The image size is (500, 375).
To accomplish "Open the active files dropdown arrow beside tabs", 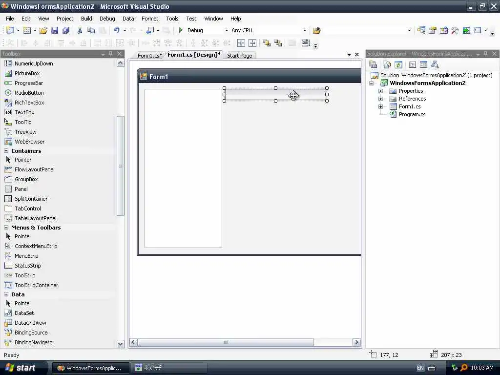I will tap(349, 55).
